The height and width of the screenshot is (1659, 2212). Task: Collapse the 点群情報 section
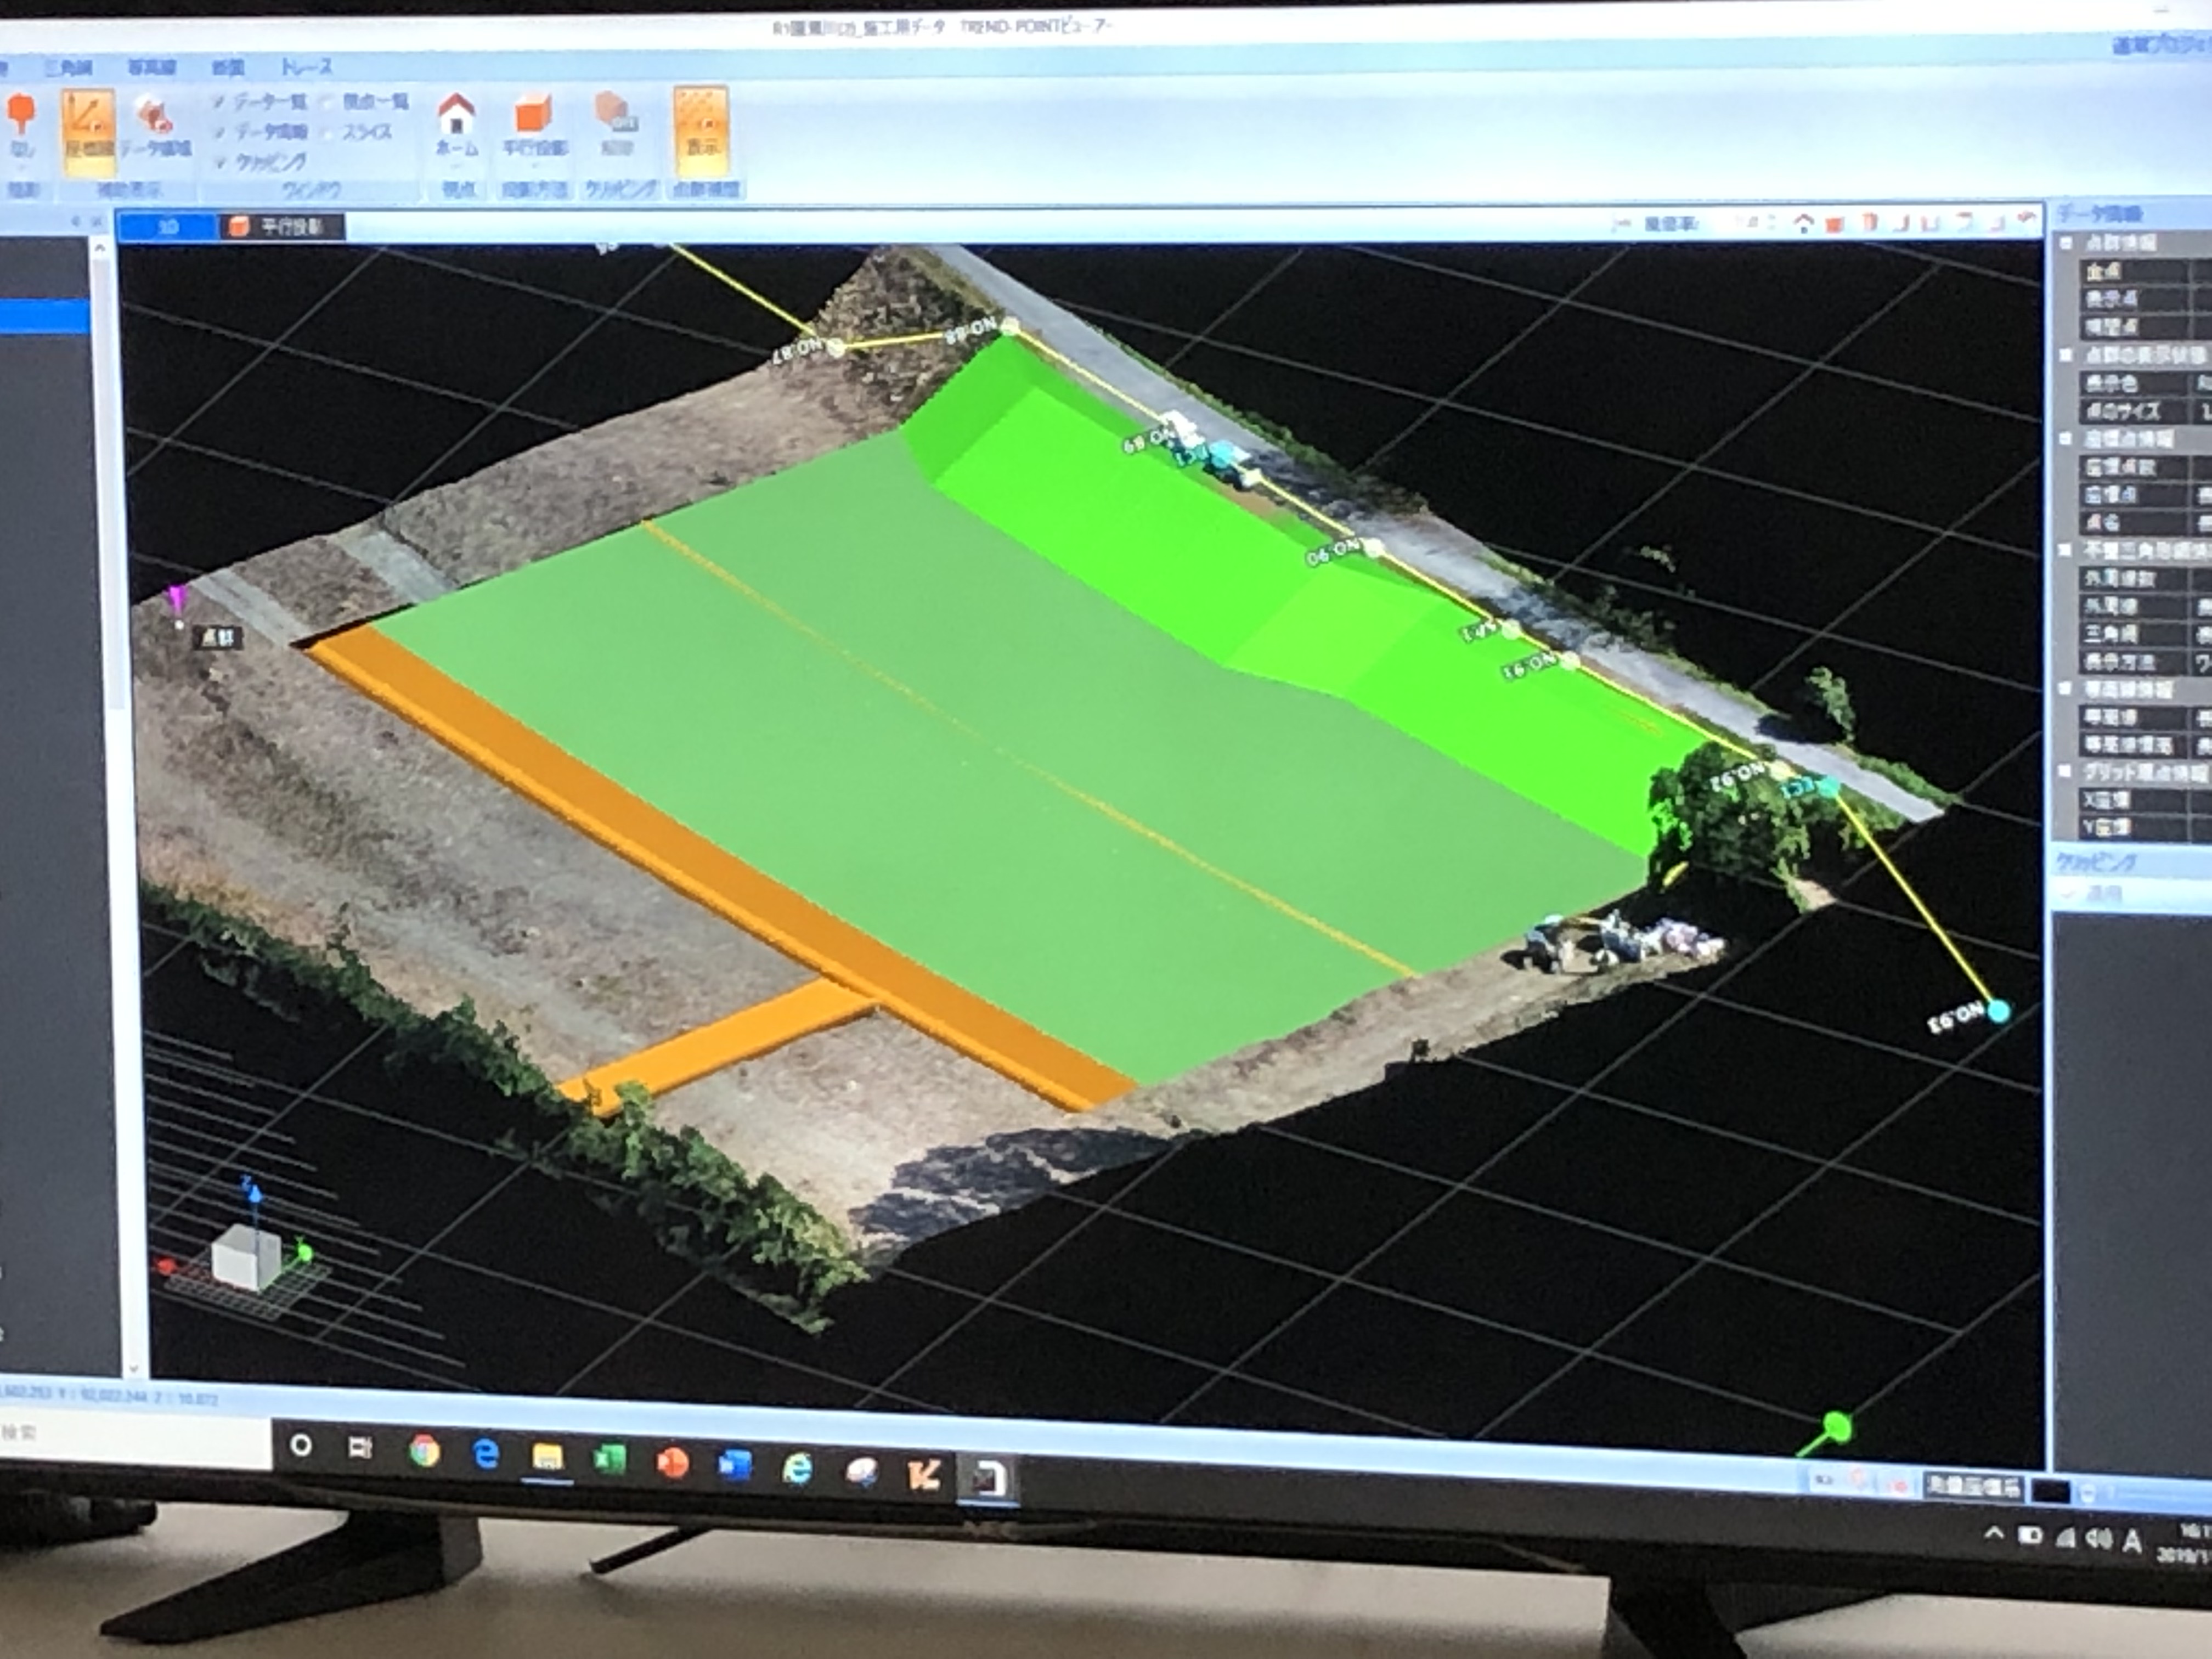coord(2066,243)
